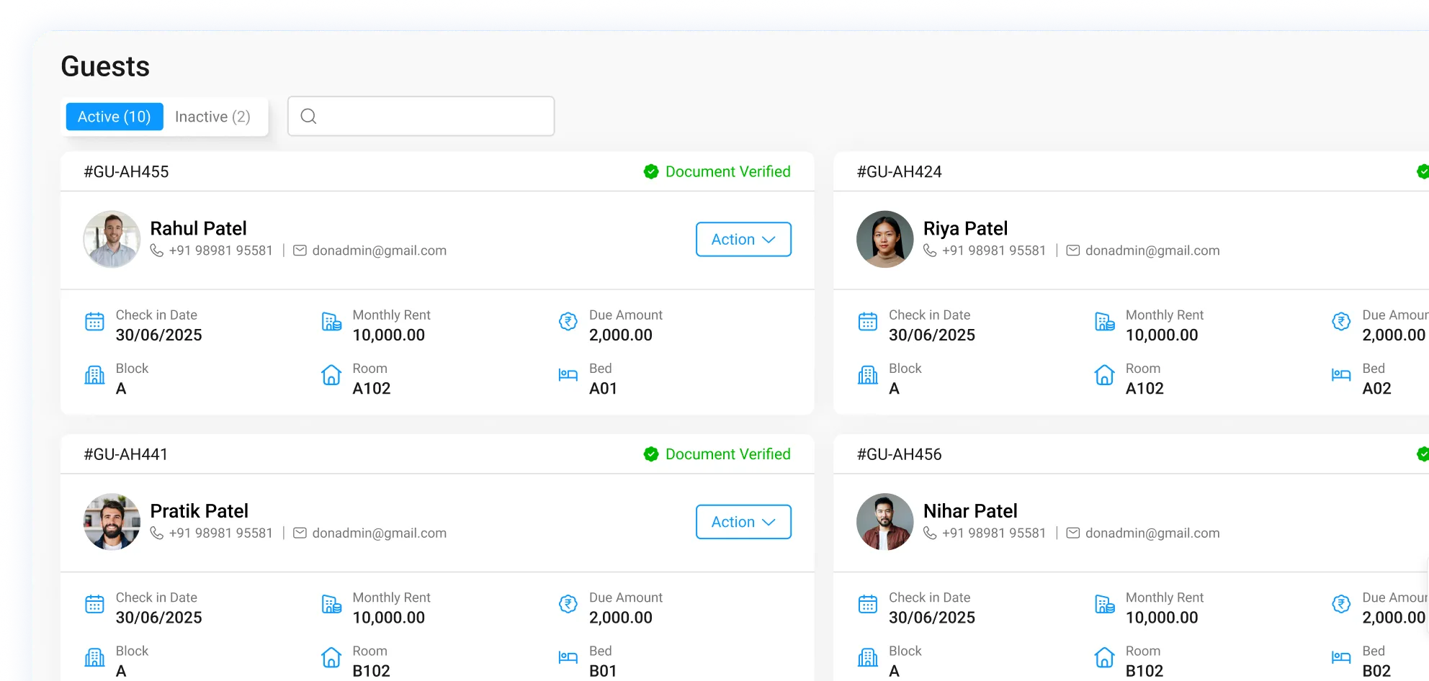Click calendar icon in Rahul Patel's card
This screenshot has height=681, width=1429.
[x=94, y=322]
